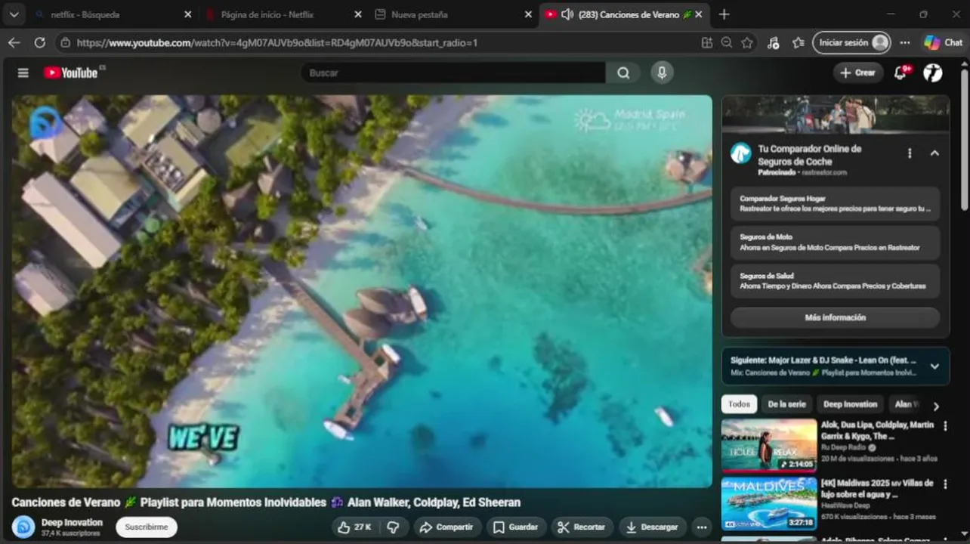The width and height of the screenshot is (970, 544).
Task: Click the Recortar button
Action: tap(581, 527)
